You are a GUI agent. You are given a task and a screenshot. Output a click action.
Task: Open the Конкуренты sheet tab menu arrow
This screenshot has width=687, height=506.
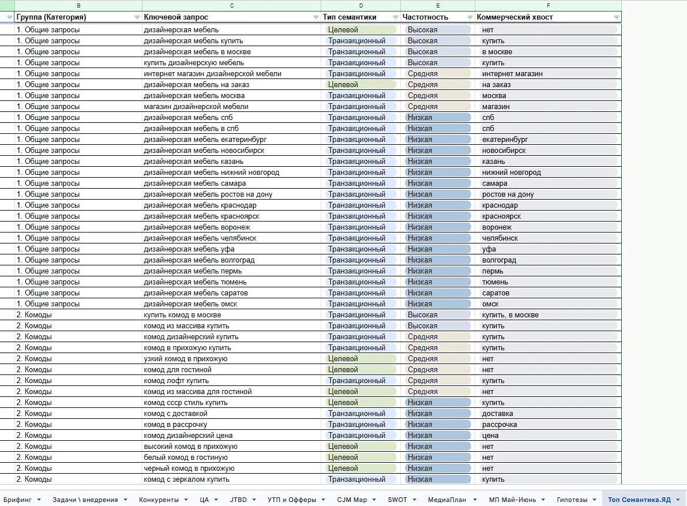[186, 500]
